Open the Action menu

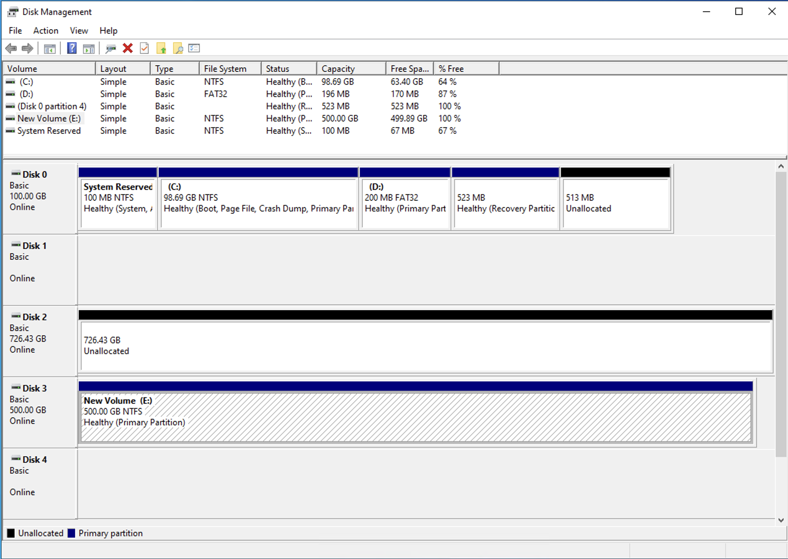[x=45, y=31]
